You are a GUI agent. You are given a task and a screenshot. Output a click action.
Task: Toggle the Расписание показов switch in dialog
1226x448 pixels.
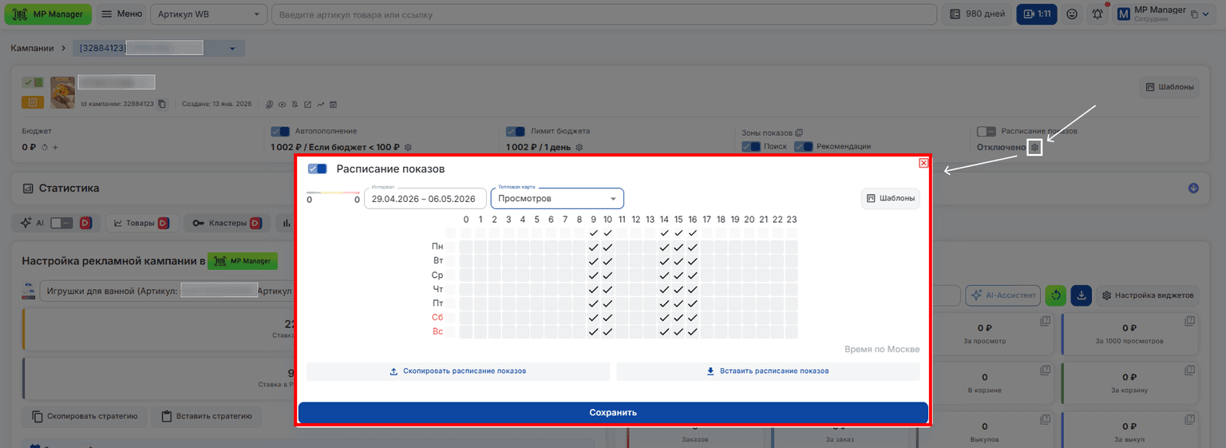click(x=318, y=169)
